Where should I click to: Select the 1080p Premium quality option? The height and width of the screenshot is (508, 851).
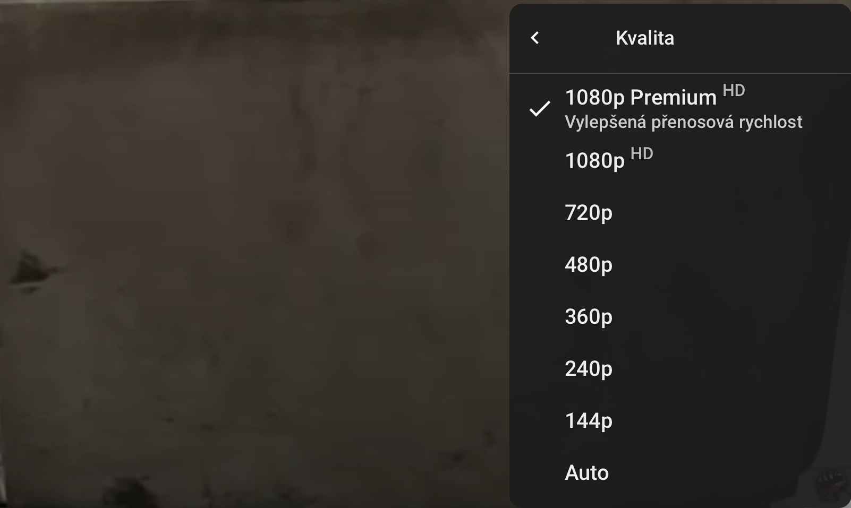641,98
